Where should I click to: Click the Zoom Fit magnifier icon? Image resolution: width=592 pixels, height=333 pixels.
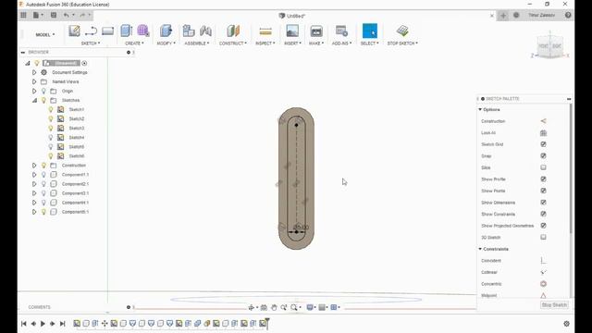pyautogui.click(x=294, y=307)
